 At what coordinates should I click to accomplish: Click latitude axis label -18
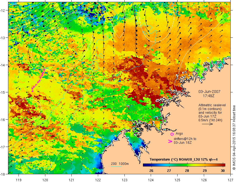3,174
